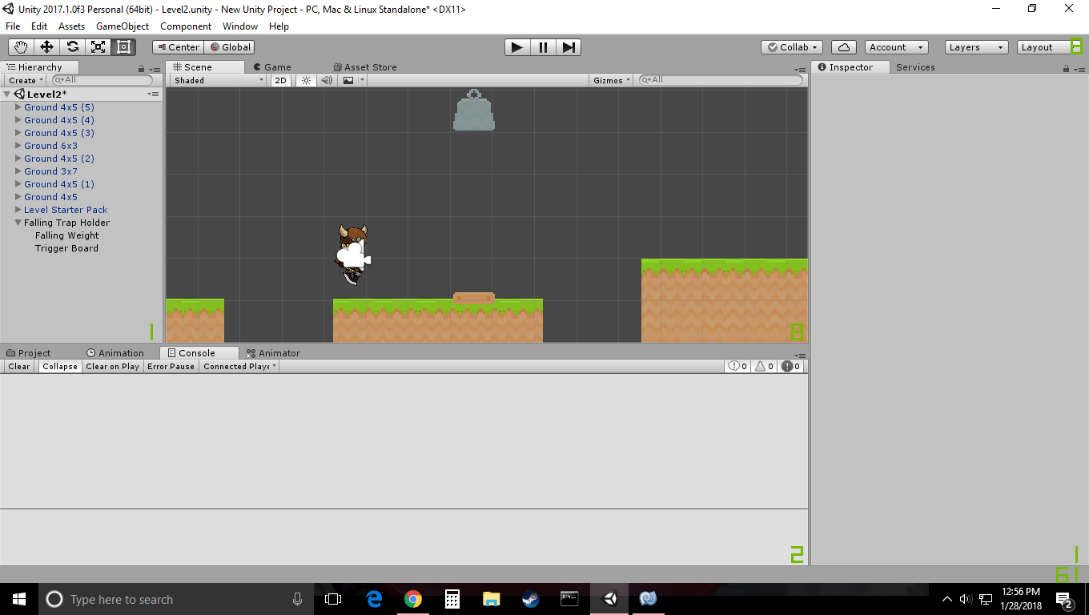Viewport: 1089px width, 615px height.
Task: Switch to the Project tab
Action: 29,353
